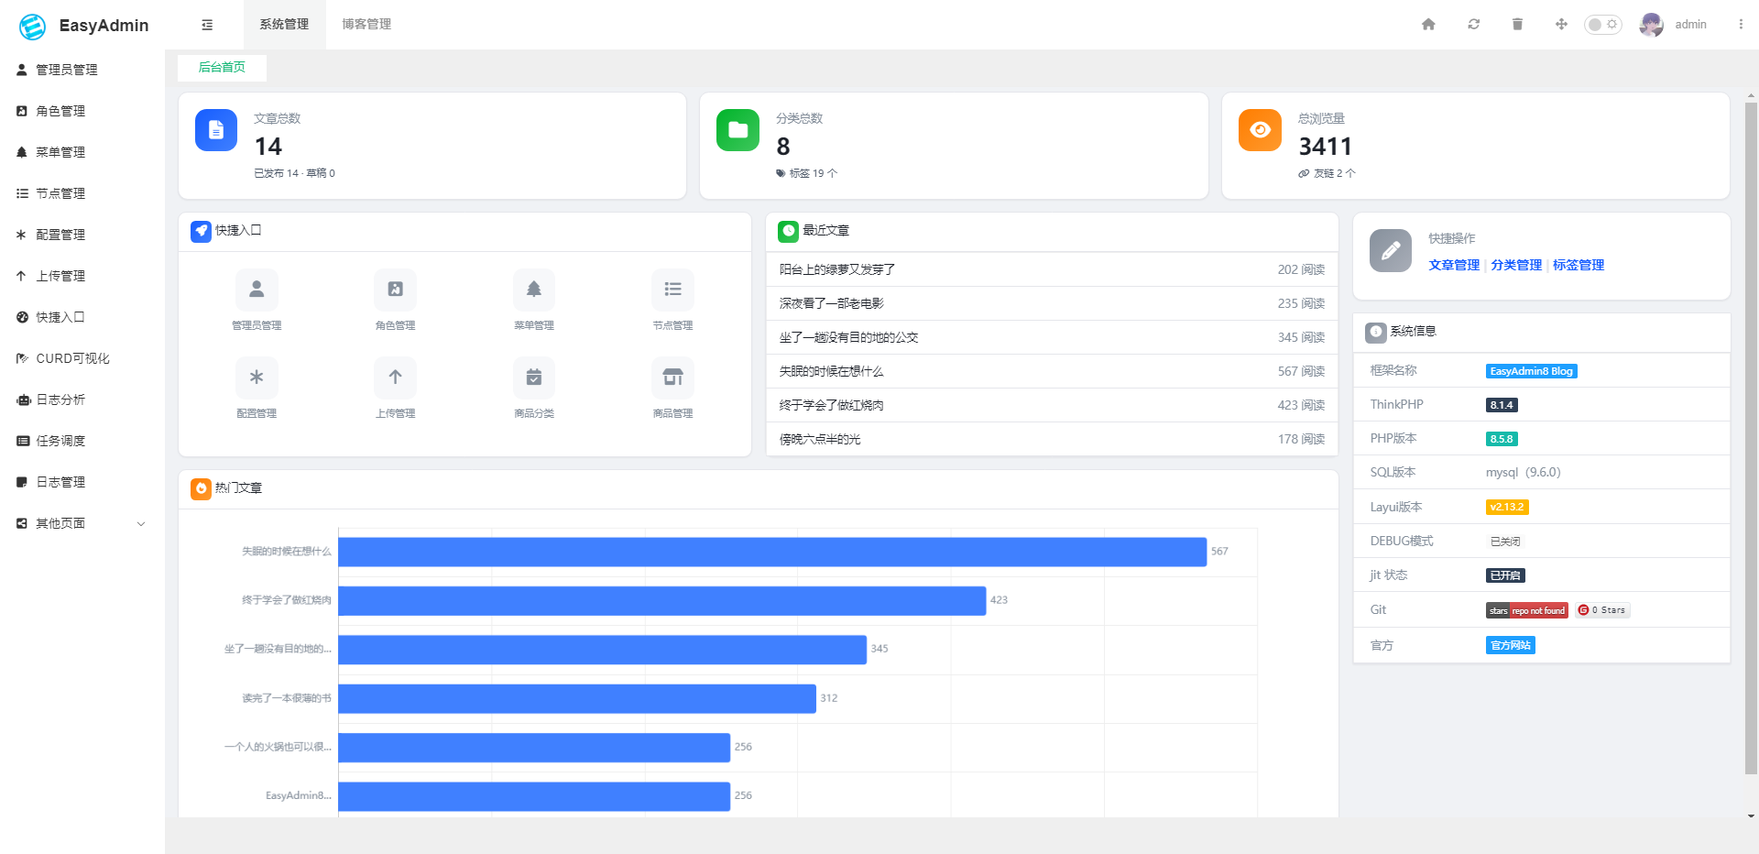
Task: Open the 分类管理 quick link
Action: coord(1516,265)
